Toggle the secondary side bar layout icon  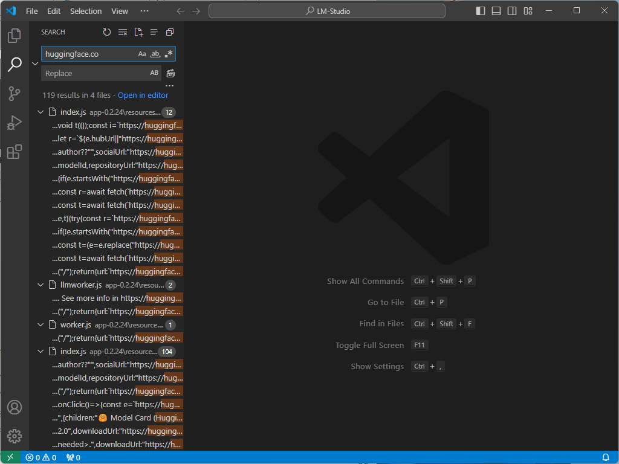[512, 11]
